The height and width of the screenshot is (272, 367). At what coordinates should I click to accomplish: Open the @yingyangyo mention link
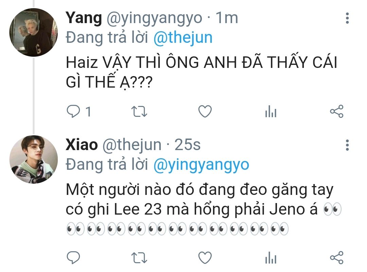click(201, 165)
